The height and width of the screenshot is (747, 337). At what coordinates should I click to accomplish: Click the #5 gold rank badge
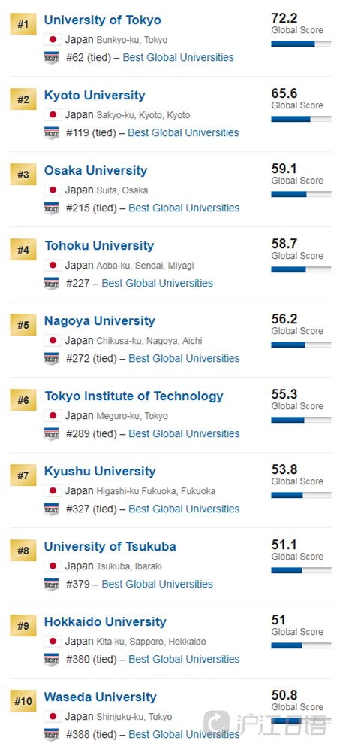(23, 325)
